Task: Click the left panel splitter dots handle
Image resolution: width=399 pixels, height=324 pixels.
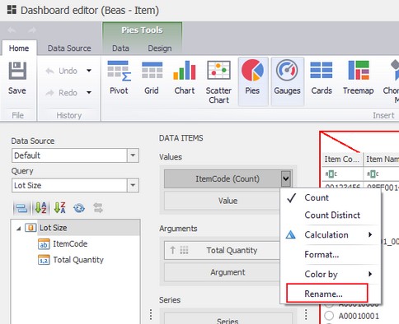Action: 151,314
